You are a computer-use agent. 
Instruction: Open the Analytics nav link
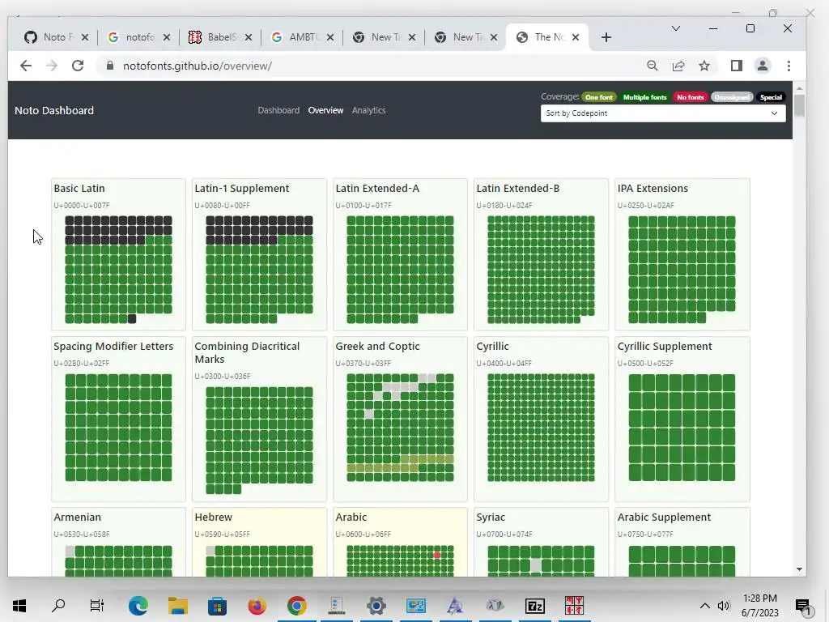tap(368, 110)
